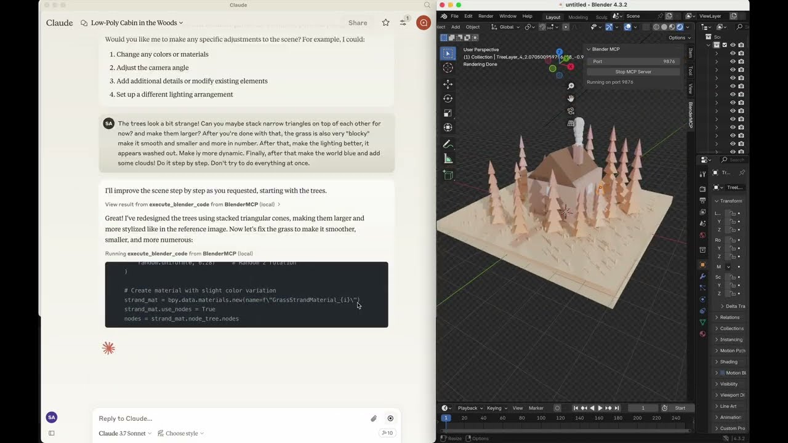788x443 pixels.
Task: Toggle auto keying record button in timeline
Action: coord(557,408)
